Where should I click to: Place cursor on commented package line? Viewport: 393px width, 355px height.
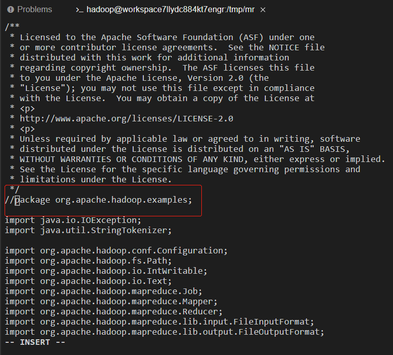coord(98,200)
